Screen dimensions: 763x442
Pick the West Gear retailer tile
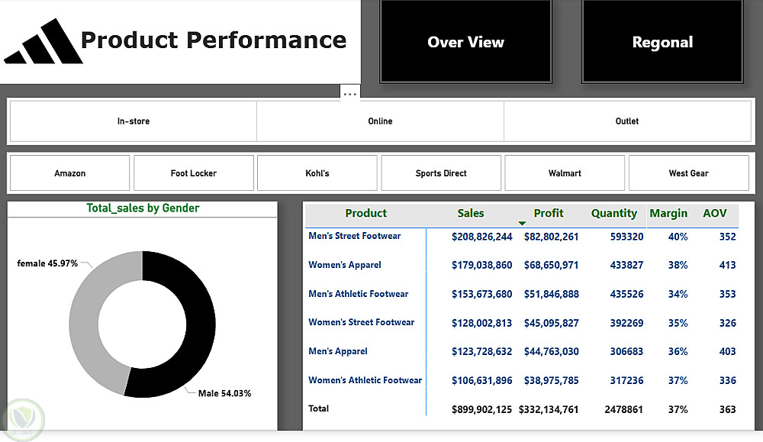[688, 173]
